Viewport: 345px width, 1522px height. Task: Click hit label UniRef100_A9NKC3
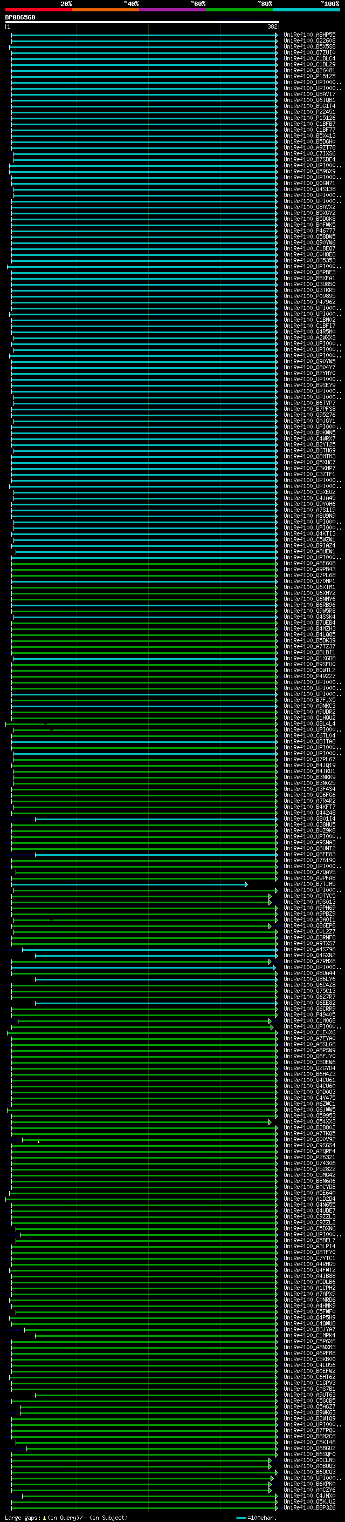coord(309,706)
